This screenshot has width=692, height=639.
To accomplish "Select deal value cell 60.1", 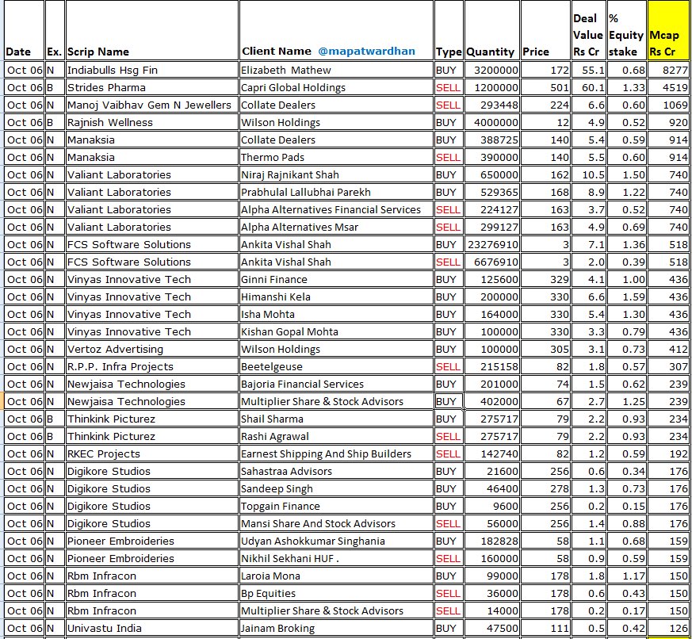I will pyautogui.click(x=589, y=87).
